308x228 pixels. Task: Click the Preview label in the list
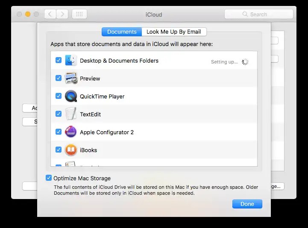click(x=90, y=78)
